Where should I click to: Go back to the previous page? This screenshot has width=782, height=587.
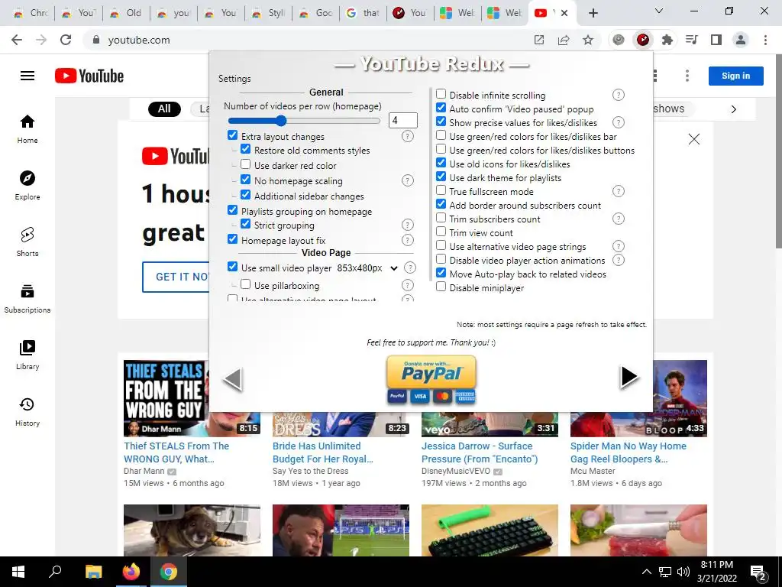click(17, 40)
